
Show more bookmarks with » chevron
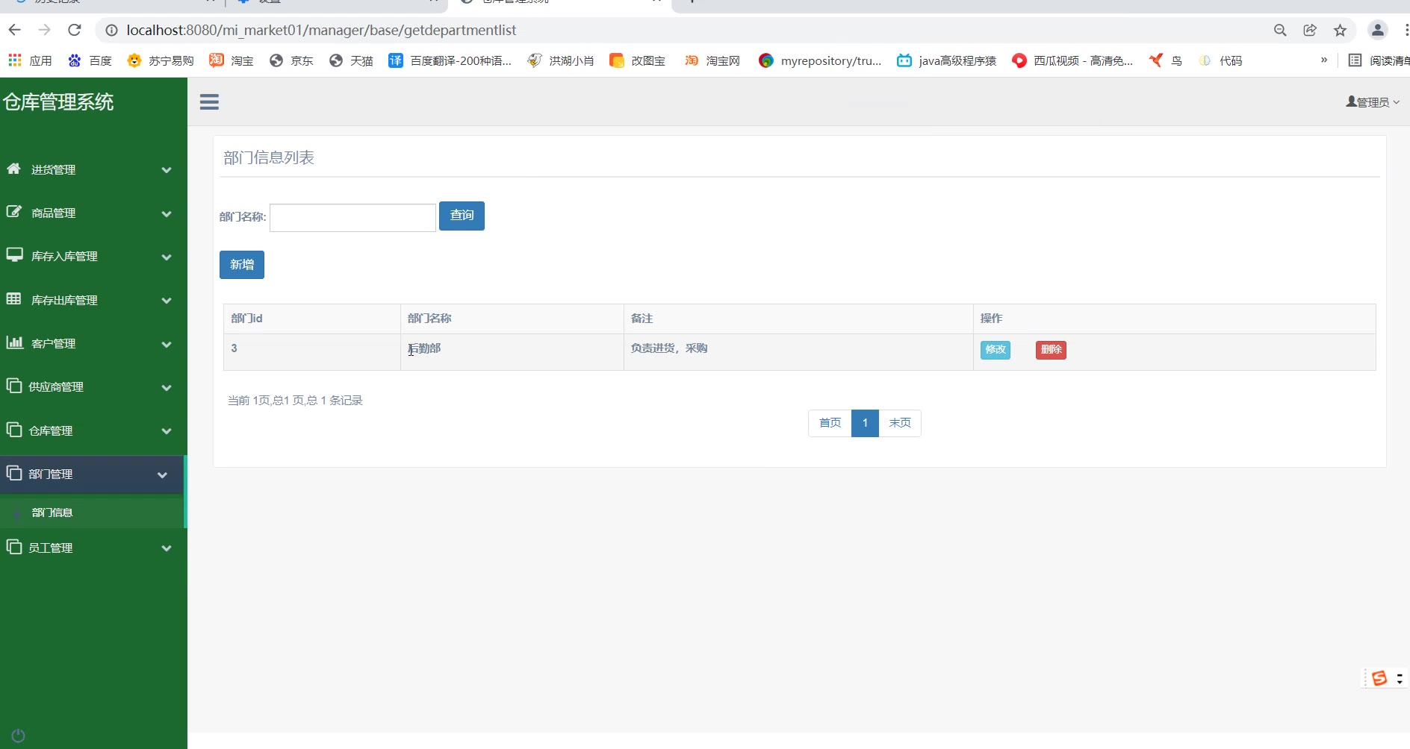pos(1324,60)
